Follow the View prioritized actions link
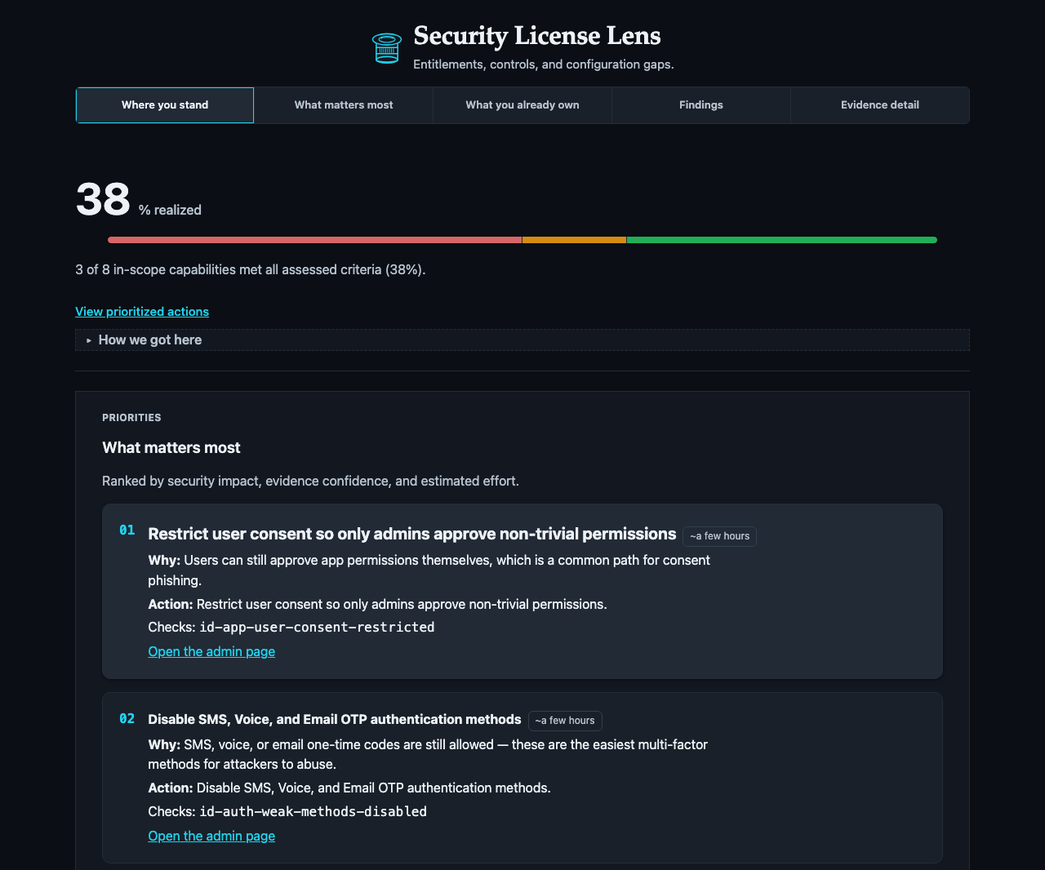The height and width of the screenshot is (870, 1045). tap(142, 312)
